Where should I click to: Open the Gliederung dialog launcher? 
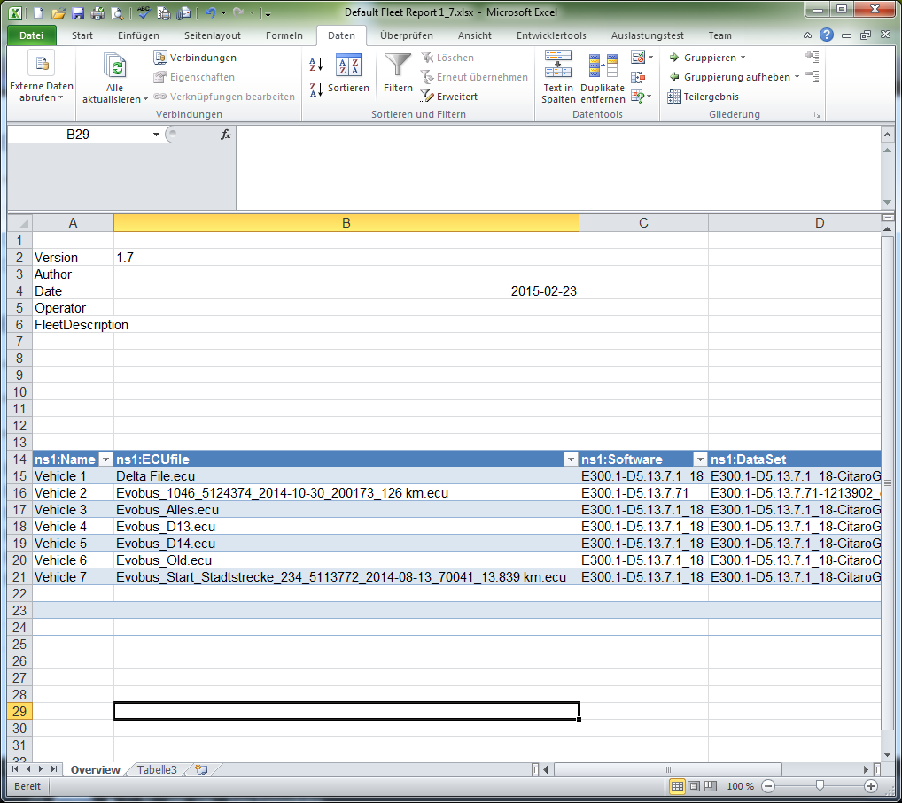(x=817, y=115)
